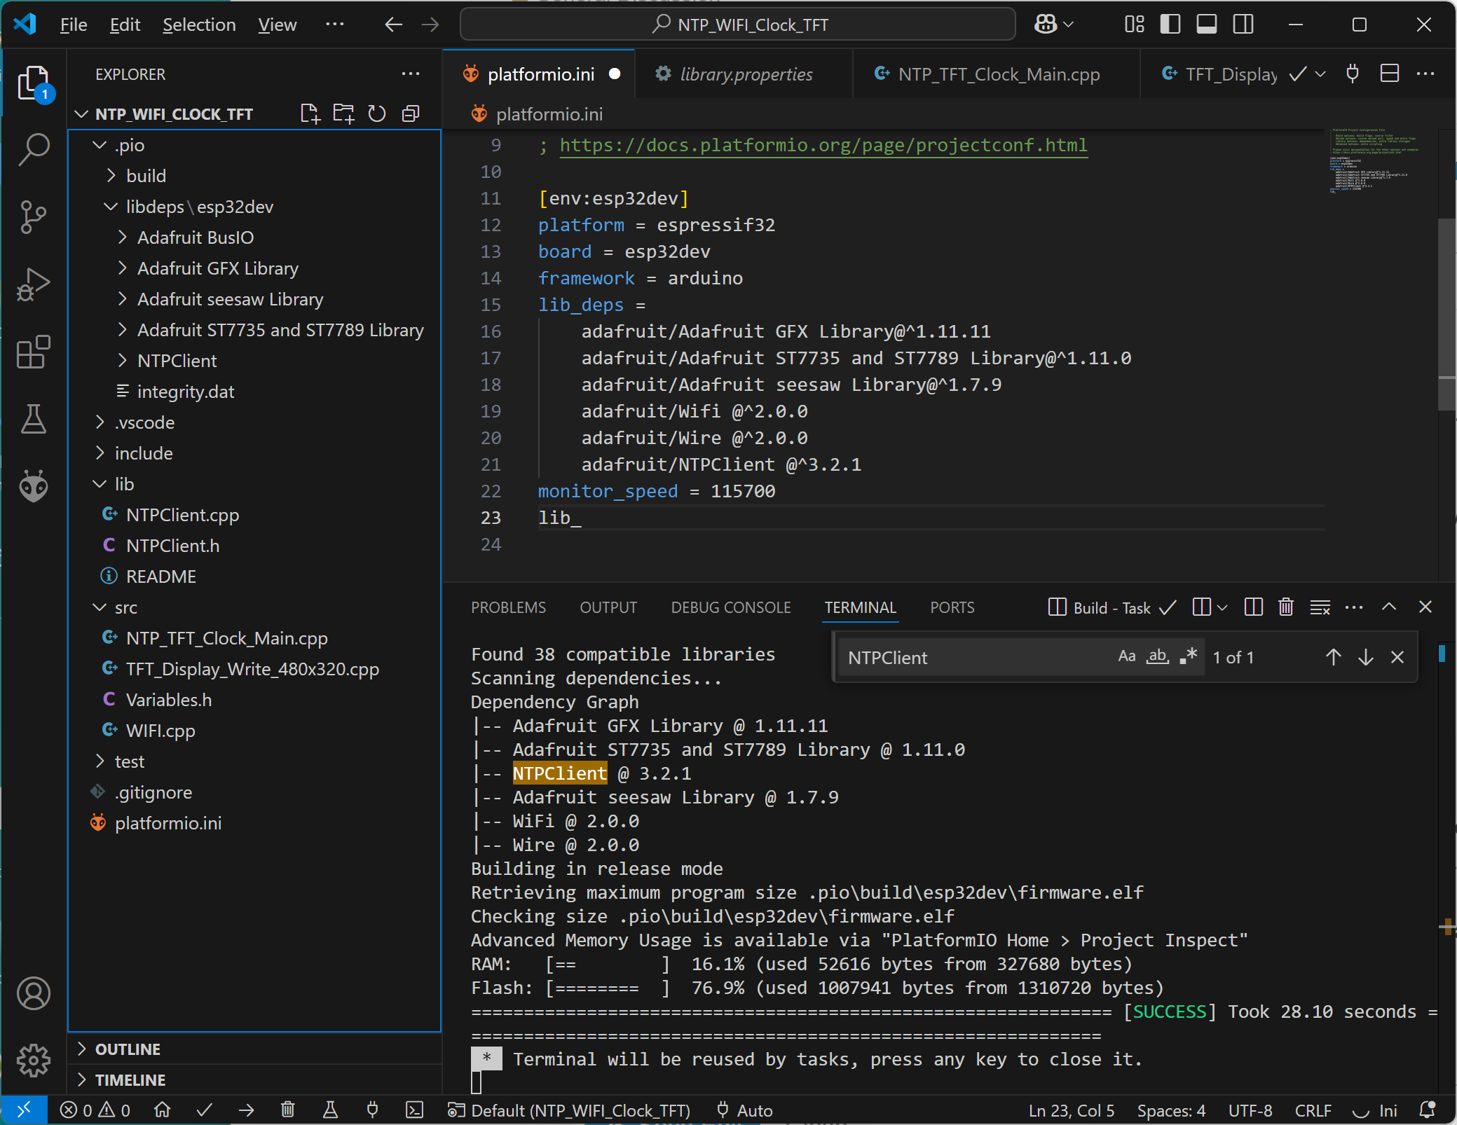The height and width of the screenshot is (1125, 1457).
Task: Open the File menu
Action: click(74, 25)
